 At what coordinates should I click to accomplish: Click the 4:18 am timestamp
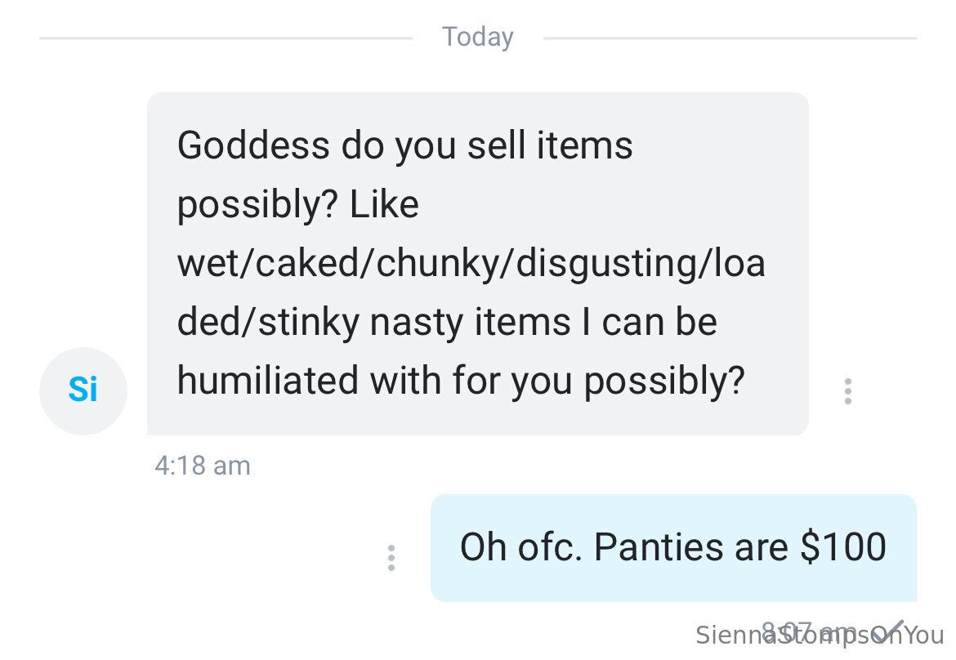(202, 466)
